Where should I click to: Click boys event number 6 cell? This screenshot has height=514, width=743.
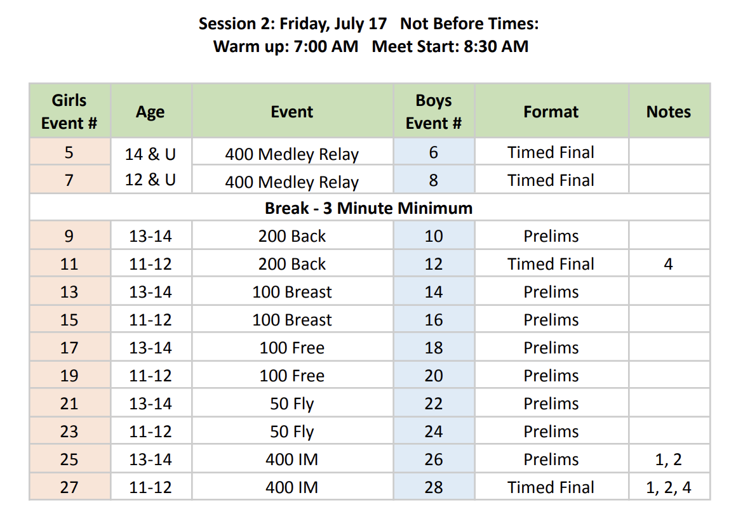[434, 152]
